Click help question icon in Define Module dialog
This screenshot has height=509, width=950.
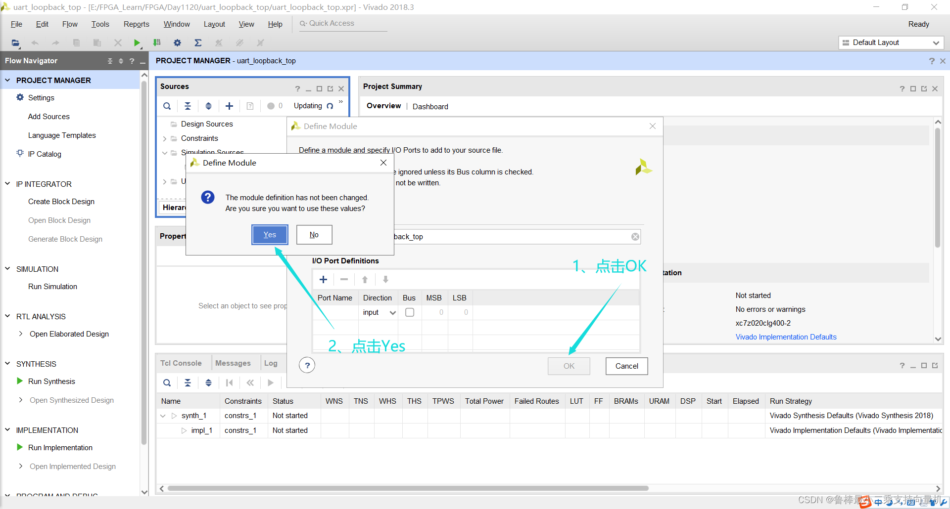tap(307, 365)
